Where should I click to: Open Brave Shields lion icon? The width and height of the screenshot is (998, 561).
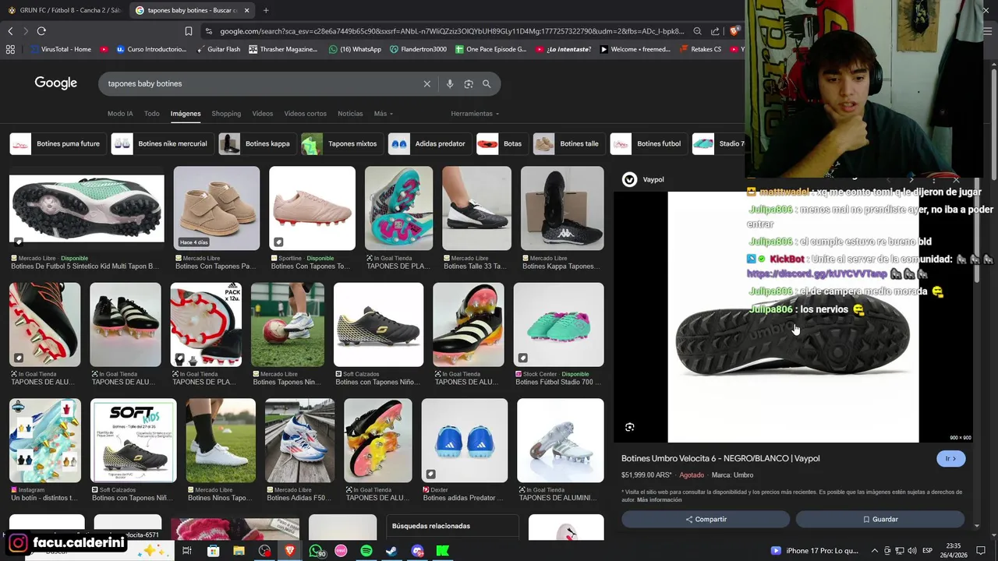[734, 31]
